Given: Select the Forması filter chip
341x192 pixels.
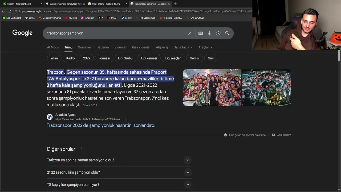Looking at the screenshot, I should tap(104, 58).
